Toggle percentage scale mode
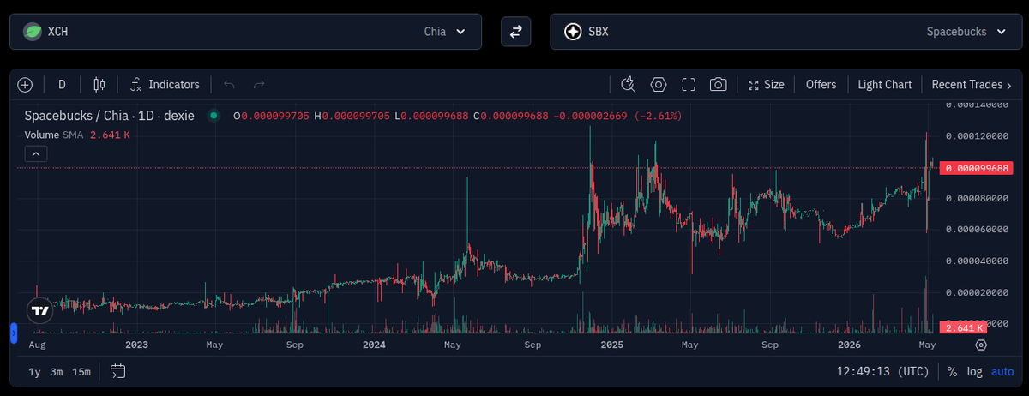 (x=953, y=371)
